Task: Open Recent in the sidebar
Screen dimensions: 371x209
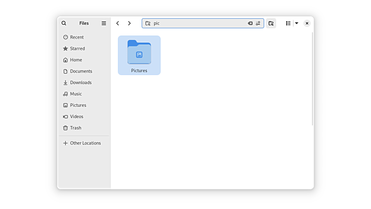Action: (x=76, y=37)
